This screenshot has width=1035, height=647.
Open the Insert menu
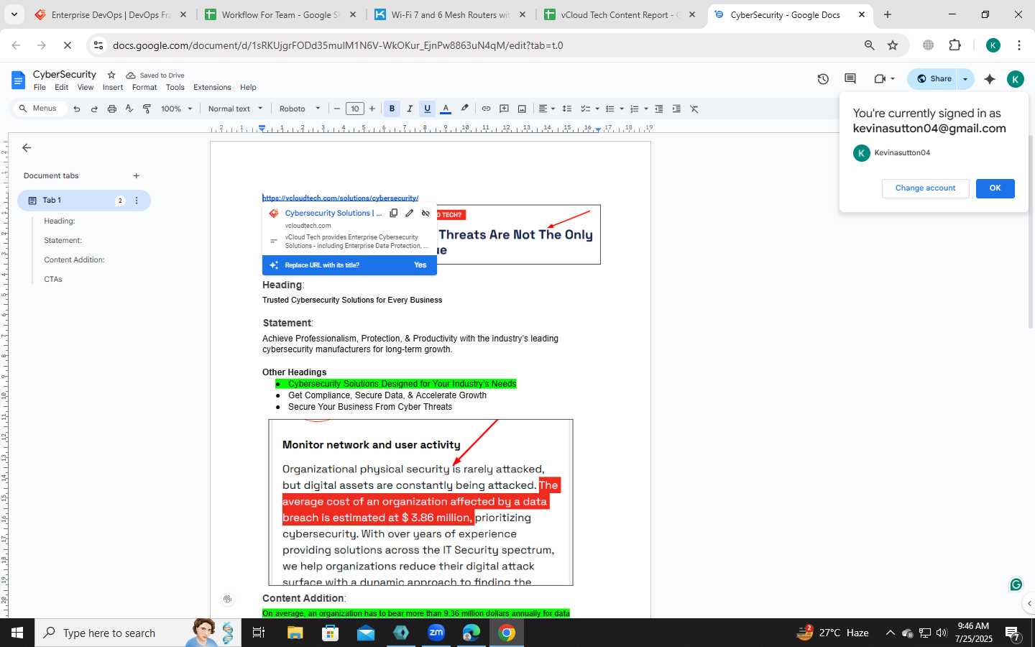[113, 87]
